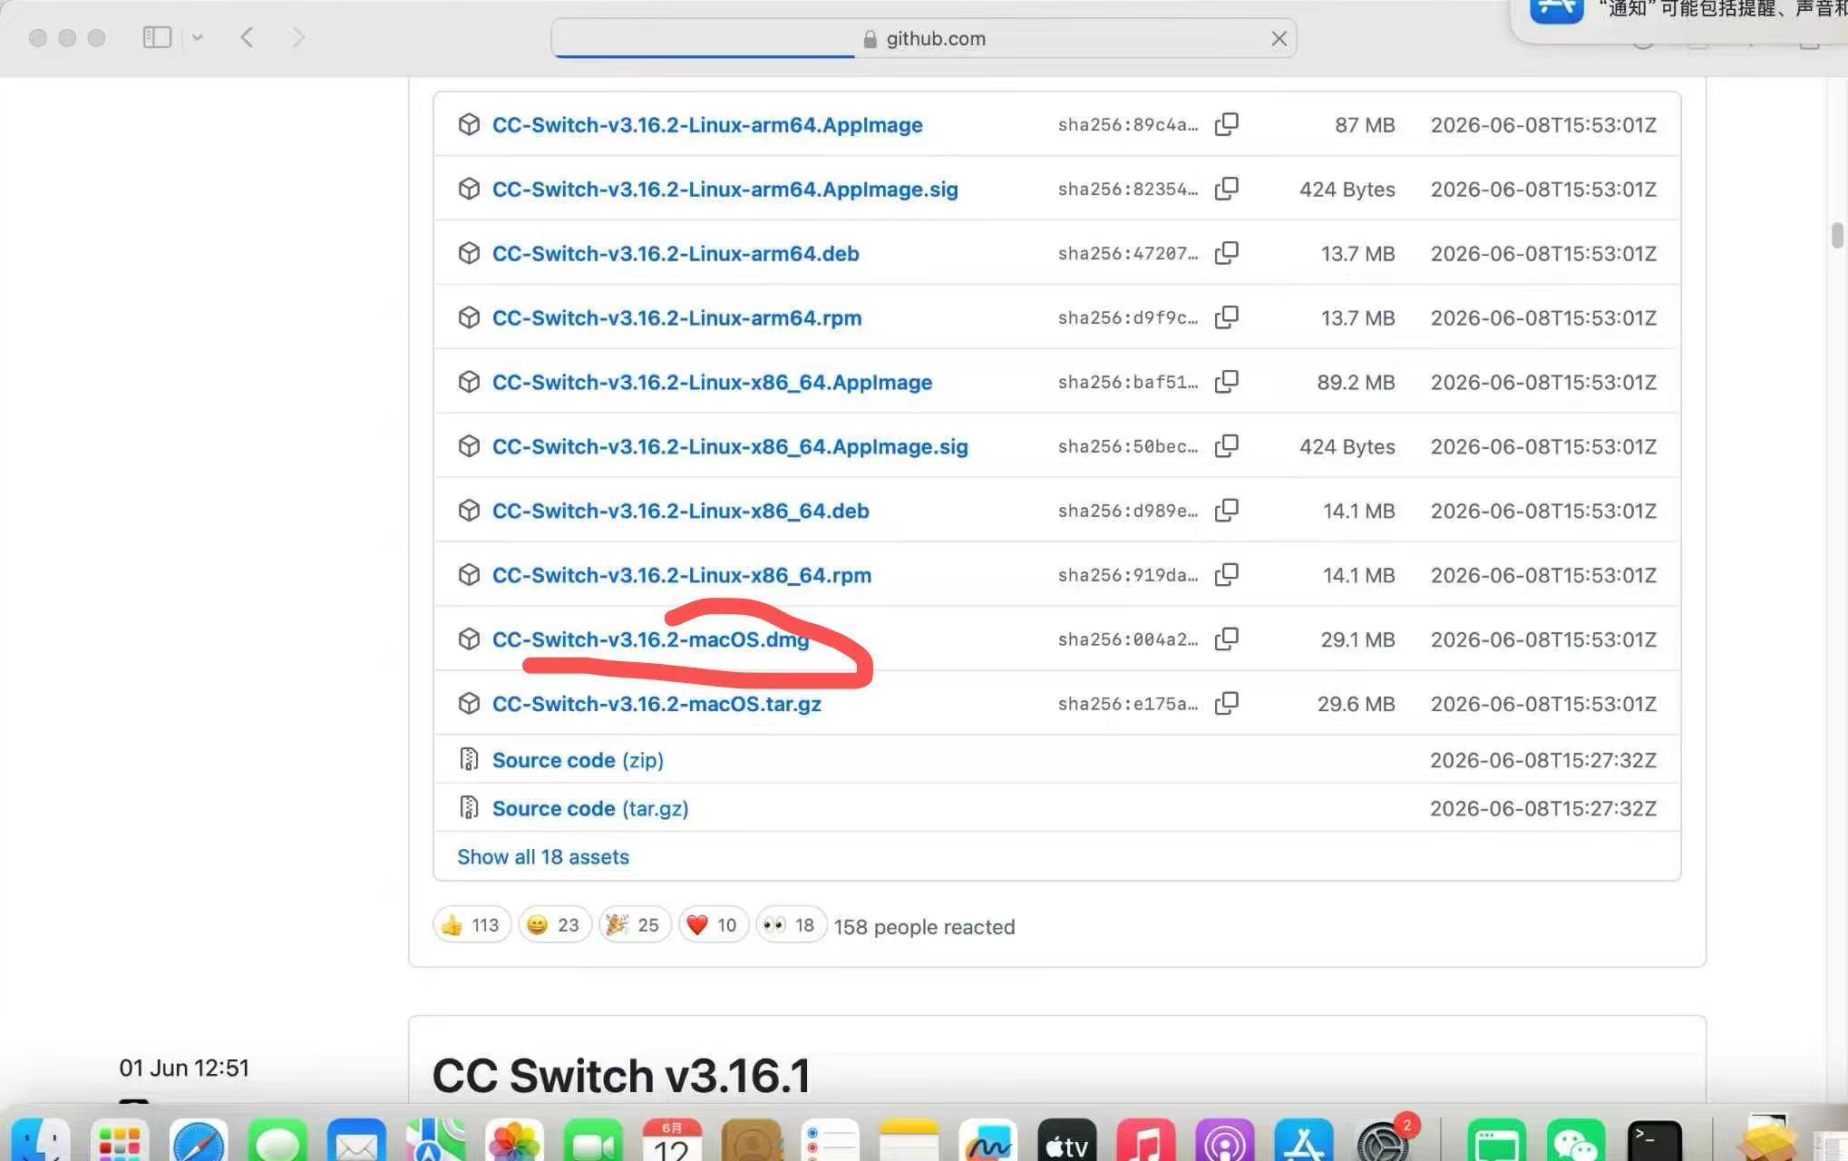Open Terminal from the Dock
The height and width of the screenshot is (1161, 1848).
pyautogui.click(x=1655, y=1139)
